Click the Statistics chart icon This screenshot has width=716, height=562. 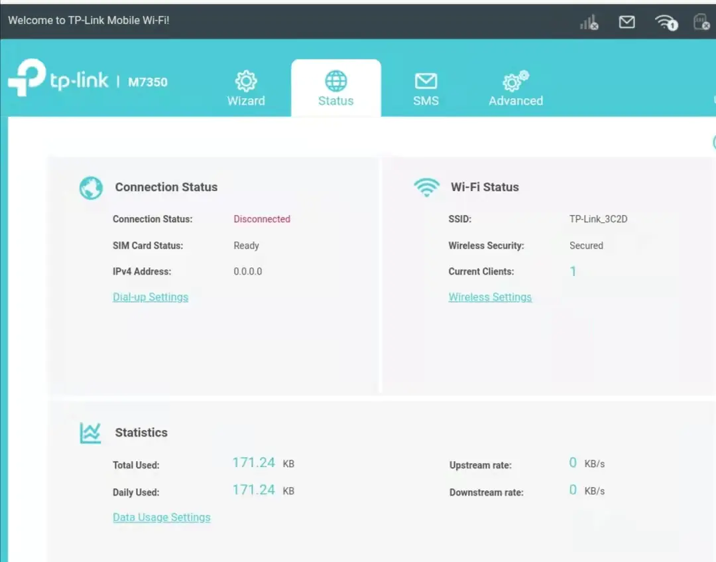90,432
